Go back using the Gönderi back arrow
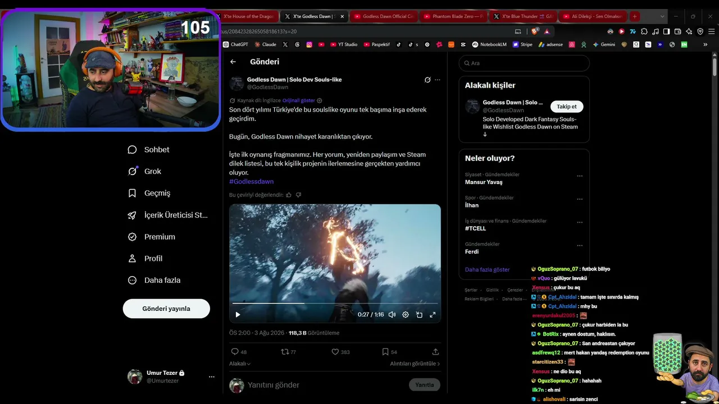 click(x=233, y=62)
